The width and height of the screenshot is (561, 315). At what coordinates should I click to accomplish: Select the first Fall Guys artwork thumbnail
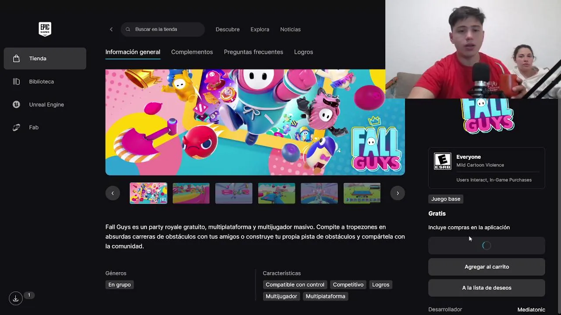click(x=148, y=193)
